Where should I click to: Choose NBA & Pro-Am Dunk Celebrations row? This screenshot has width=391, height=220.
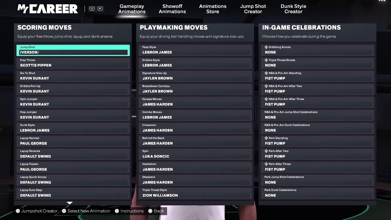pos(318,128)
